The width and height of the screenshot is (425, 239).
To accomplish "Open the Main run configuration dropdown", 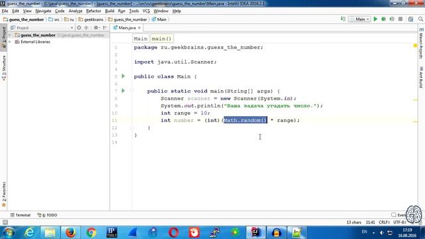I will (x=359, y=19).
